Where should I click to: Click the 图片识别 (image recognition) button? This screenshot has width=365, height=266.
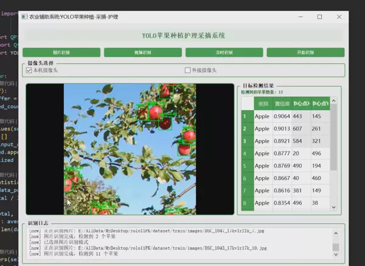coord(61,53)
